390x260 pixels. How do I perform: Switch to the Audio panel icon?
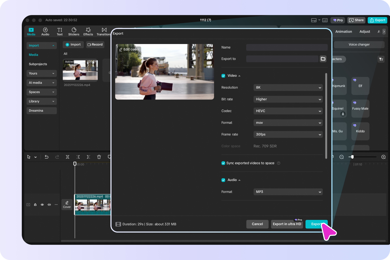(45, 31)
